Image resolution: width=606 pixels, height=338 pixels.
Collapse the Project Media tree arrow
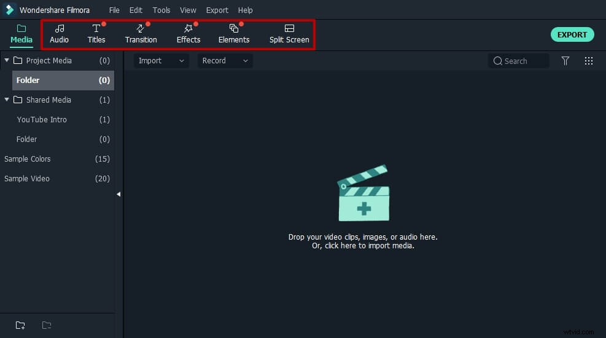[x=7, y=60]
